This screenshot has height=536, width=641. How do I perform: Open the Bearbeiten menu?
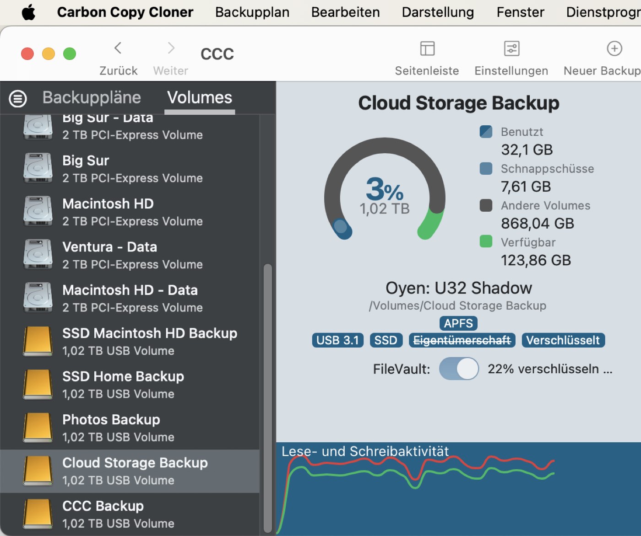point(346,12)
